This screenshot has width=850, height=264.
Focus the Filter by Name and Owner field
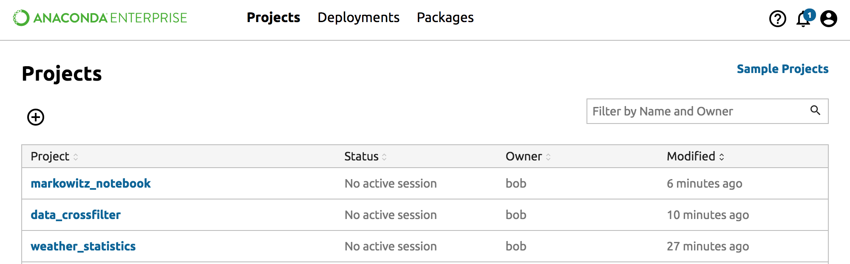click(x=697, y=111)
